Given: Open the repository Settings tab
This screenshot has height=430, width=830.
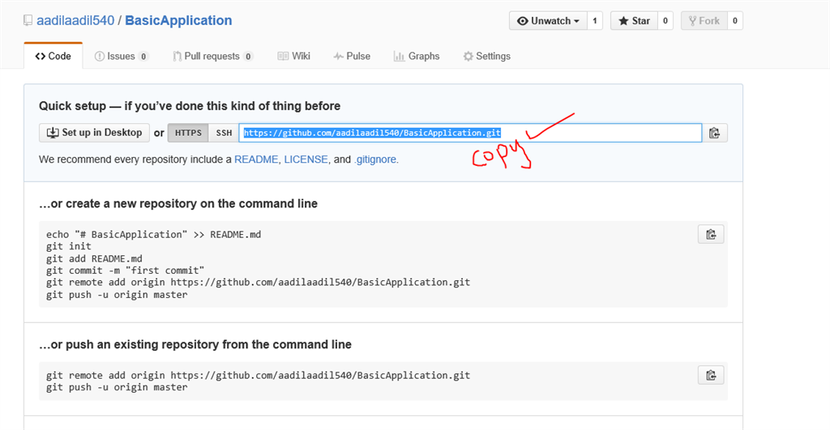Looking at the screenshot, I should [487, 56].
